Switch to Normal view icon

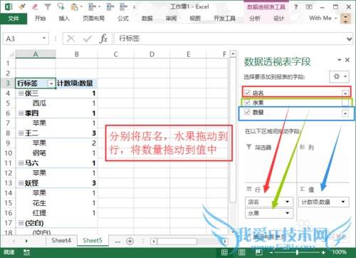tap(224, 252)
